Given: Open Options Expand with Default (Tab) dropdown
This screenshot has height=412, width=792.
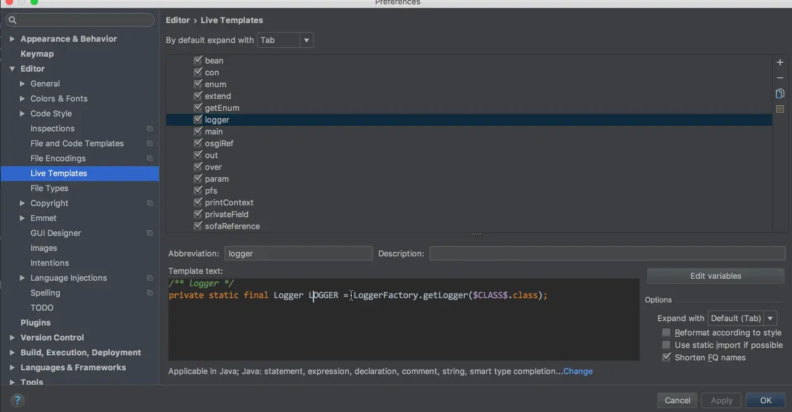Looking at the screenshot, I should point(742,319).
